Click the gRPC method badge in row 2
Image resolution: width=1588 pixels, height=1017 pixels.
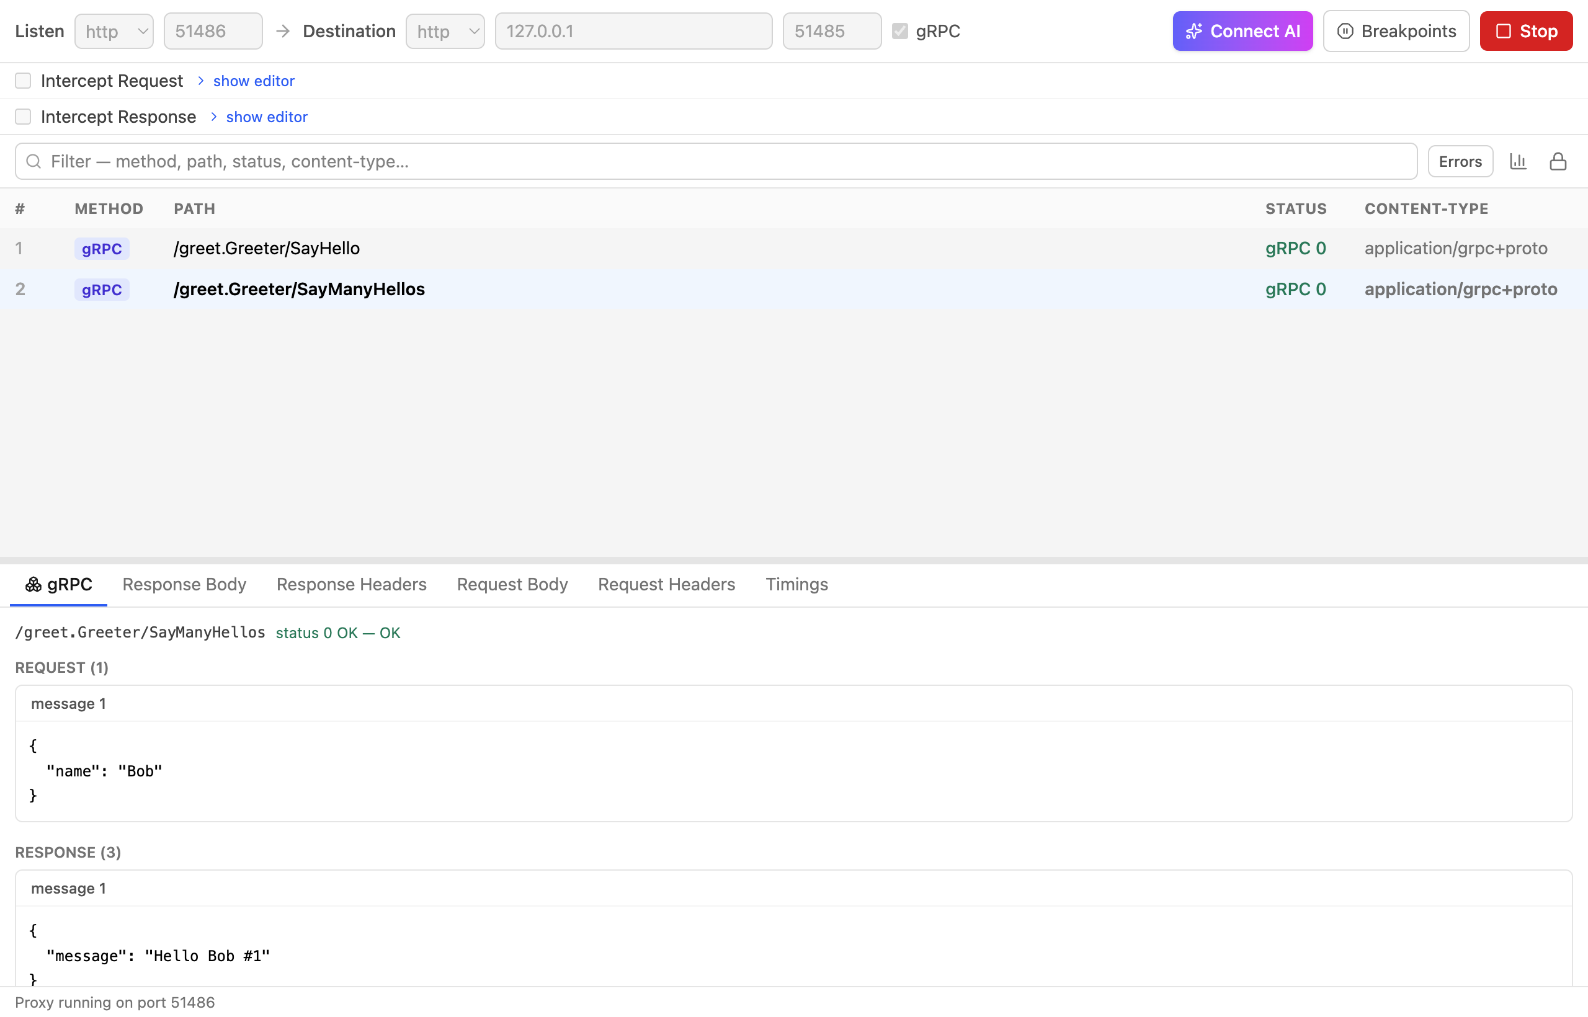tap(102, 290)
